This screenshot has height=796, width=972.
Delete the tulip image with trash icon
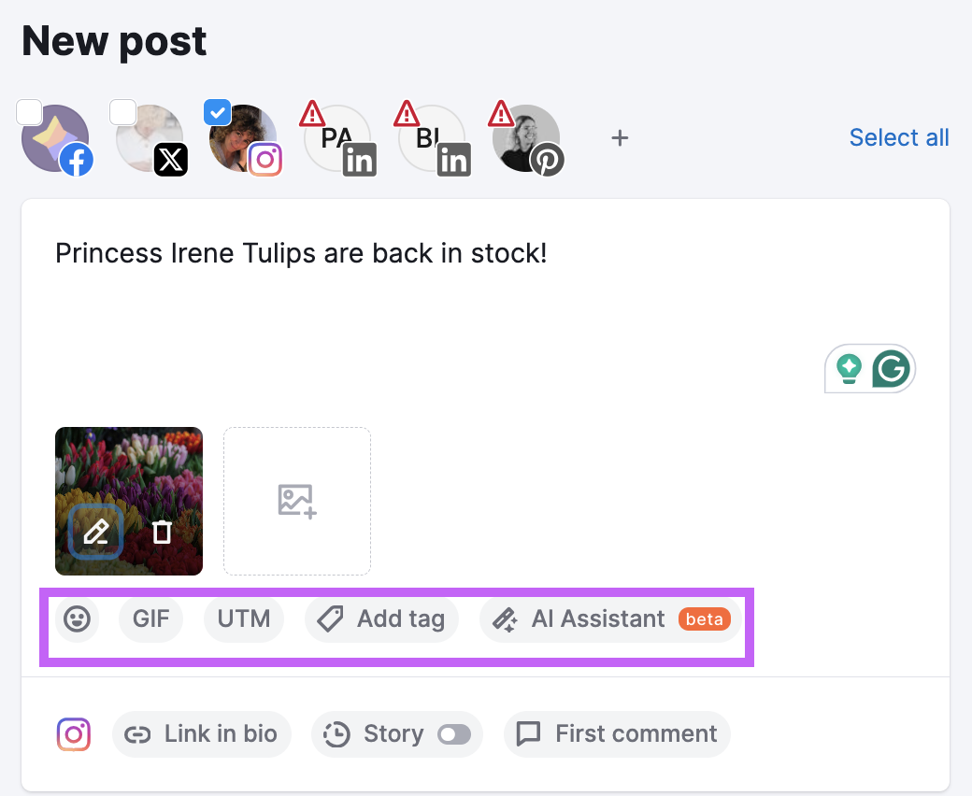[x=162, y=533]
